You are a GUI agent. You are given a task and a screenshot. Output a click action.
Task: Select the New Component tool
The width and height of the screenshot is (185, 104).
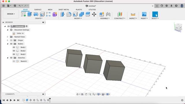point(102,14)
